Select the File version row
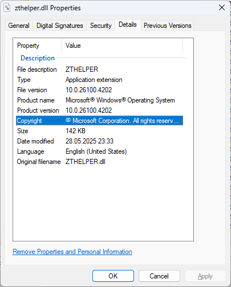231x287 pixels. click(x=99, y=90)
